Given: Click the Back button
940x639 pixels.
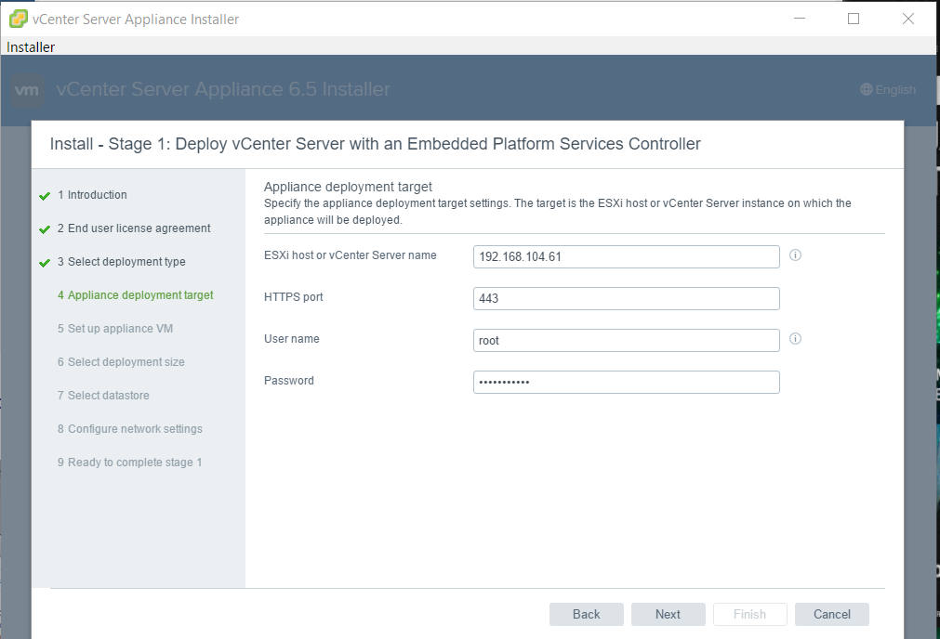Looking at the screenshot, I should click(587, 615).
